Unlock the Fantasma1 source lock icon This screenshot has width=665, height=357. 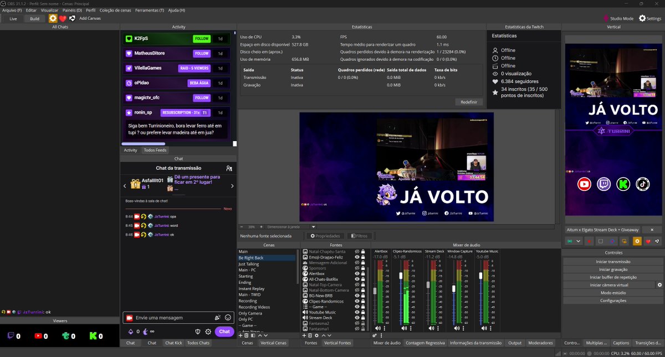pyautogui.click(x=363, y=329)
